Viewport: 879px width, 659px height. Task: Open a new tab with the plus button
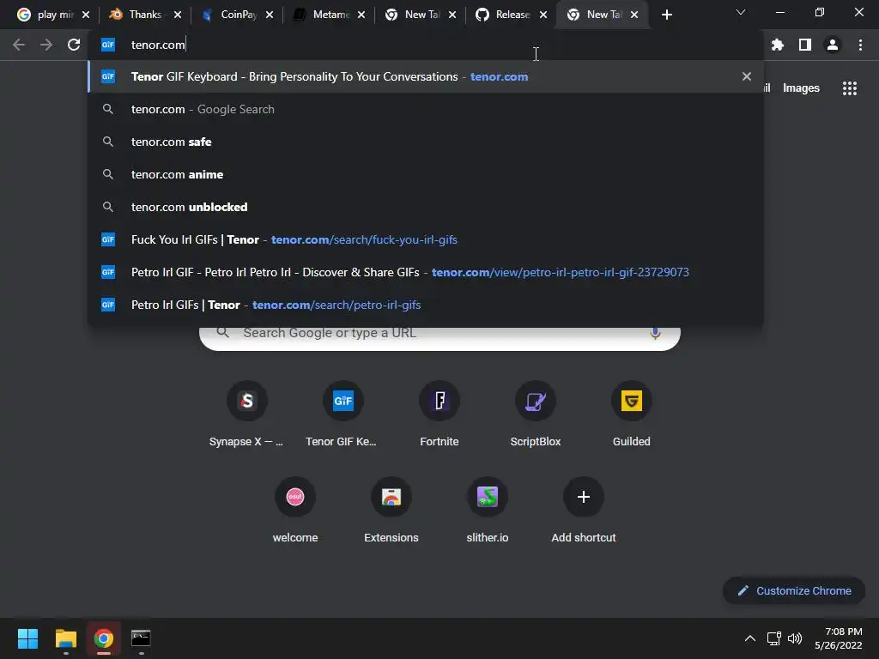click(x=666, y=15)
